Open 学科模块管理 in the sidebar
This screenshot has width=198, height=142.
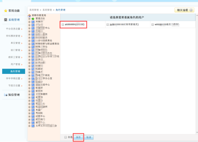(x=13, y=36)
